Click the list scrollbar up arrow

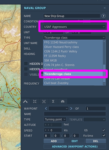click(x=104, y=41)
